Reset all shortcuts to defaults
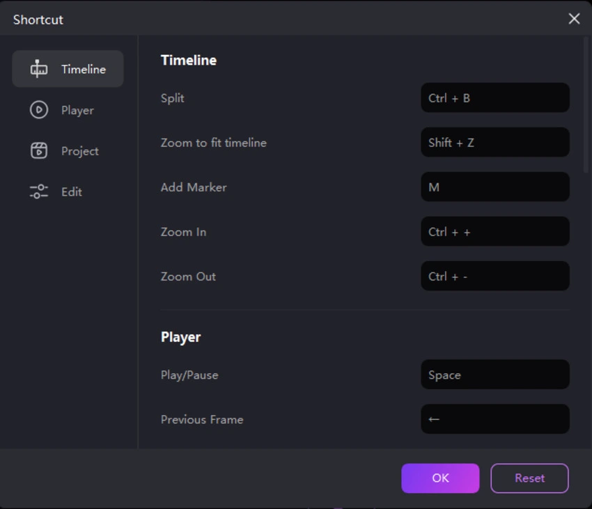The height and width of the screenshot is (509, 592). [x=529, y=478]
